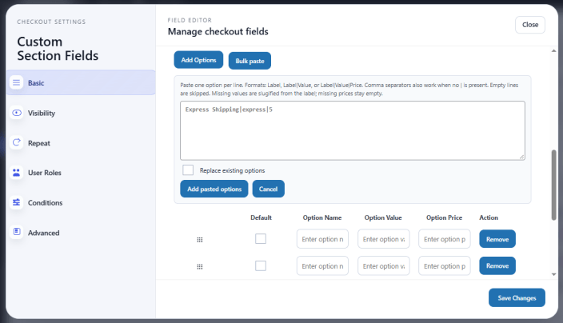The image size is (563, 323).
Task: Click the Manage checkout fields heading
Action: [218, 32]
